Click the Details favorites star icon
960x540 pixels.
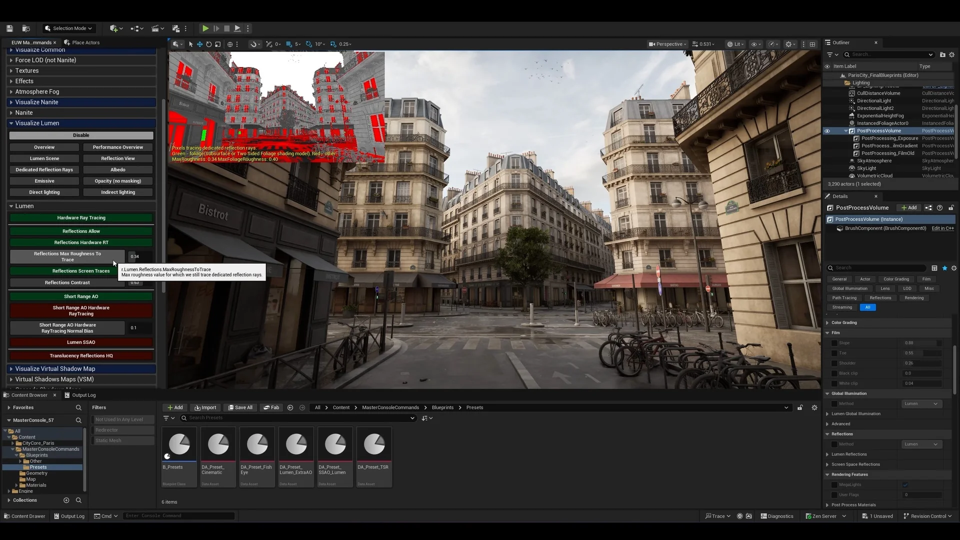click(944, 268)
